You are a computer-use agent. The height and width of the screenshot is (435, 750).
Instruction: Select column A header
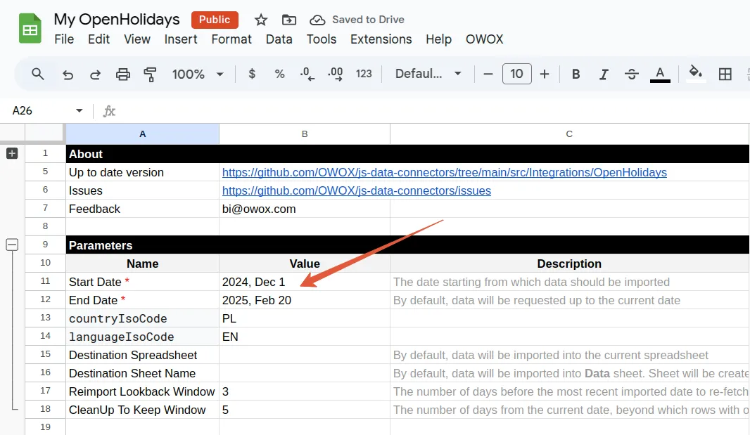143,134
